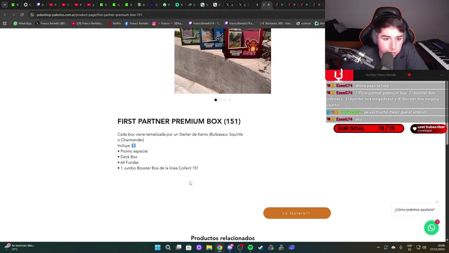Viewport: 449px width, 253px height.
Task: Switch to the Twitch browser tab
Action: (x=40, y=5)
